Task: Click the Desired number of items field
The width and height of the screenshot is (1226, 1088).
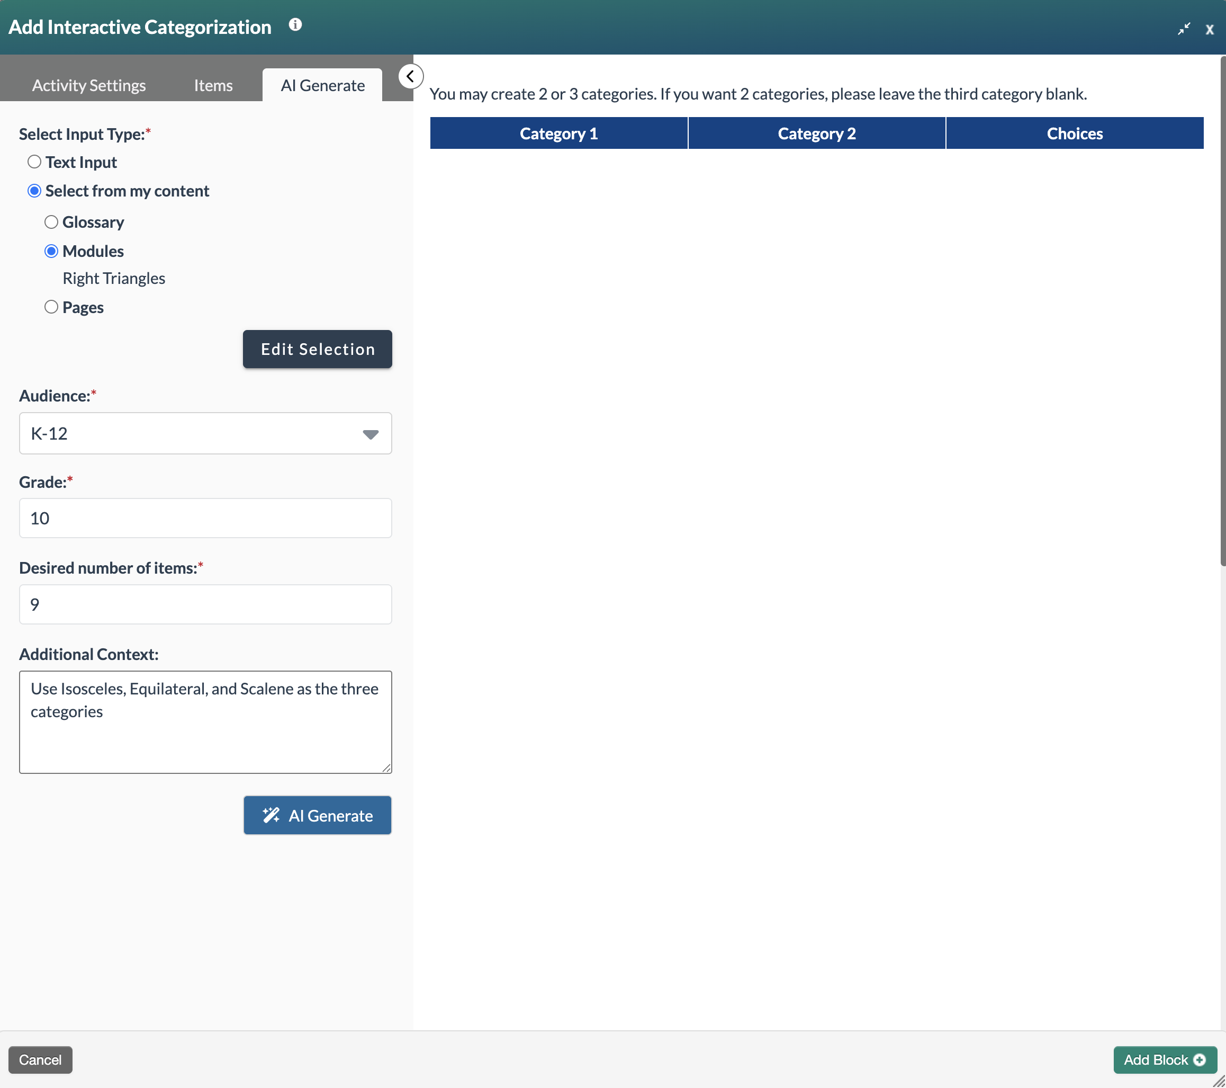Action: point(205,604)
